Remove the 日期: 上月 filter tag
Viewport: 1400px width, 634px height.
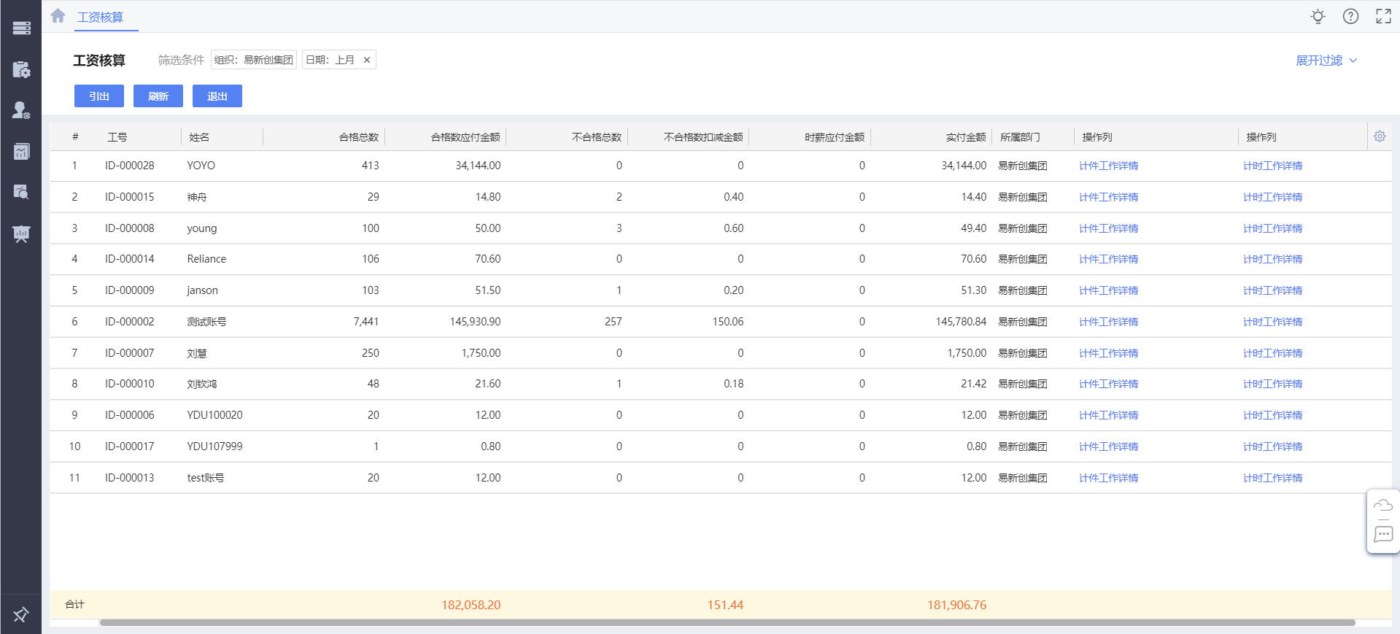click(367, 60)
